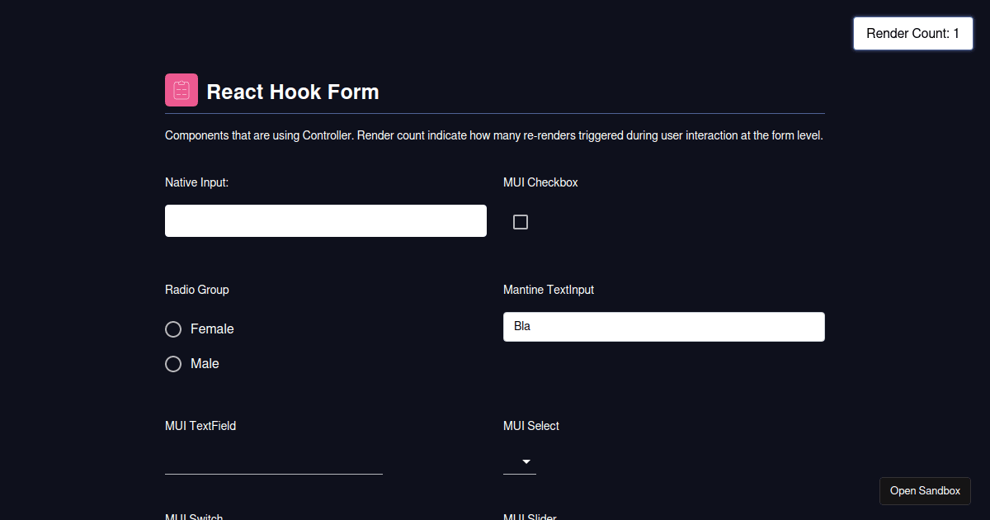Click the pink clipboard icon beside the heading

(x=181, y=89)
